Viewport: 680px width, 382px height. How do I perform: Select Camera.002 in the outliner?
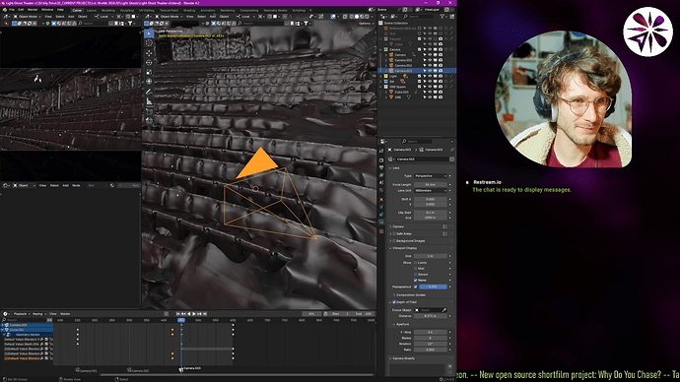tap(403, 65)
